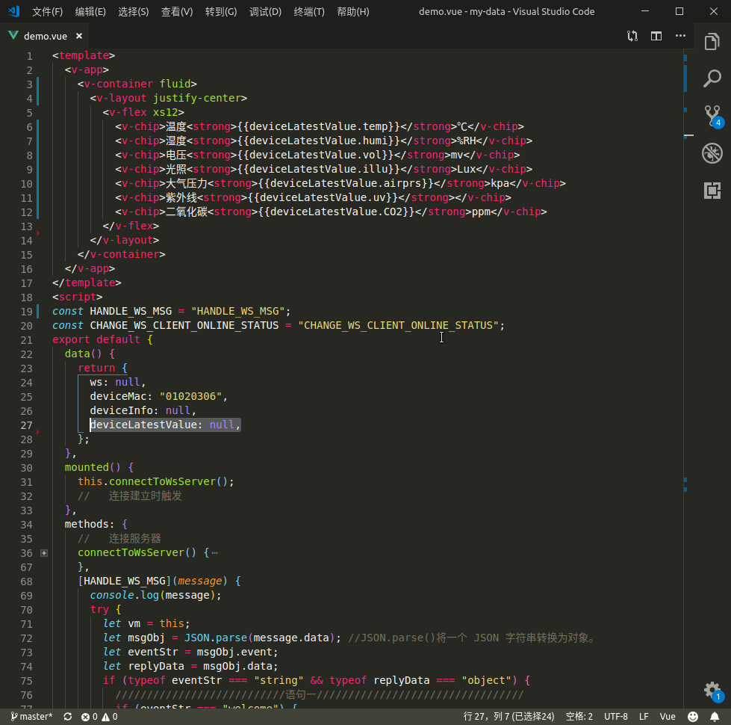Change end-of-line sequence LF
This screenshot has width=731, height=725.
[x=644, y=716]
